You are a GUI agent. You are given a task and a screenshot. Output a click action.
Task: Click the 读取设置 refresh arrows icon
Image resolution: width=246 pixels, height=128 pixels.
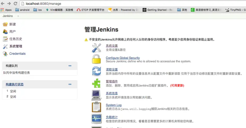[x=97, y=71]
